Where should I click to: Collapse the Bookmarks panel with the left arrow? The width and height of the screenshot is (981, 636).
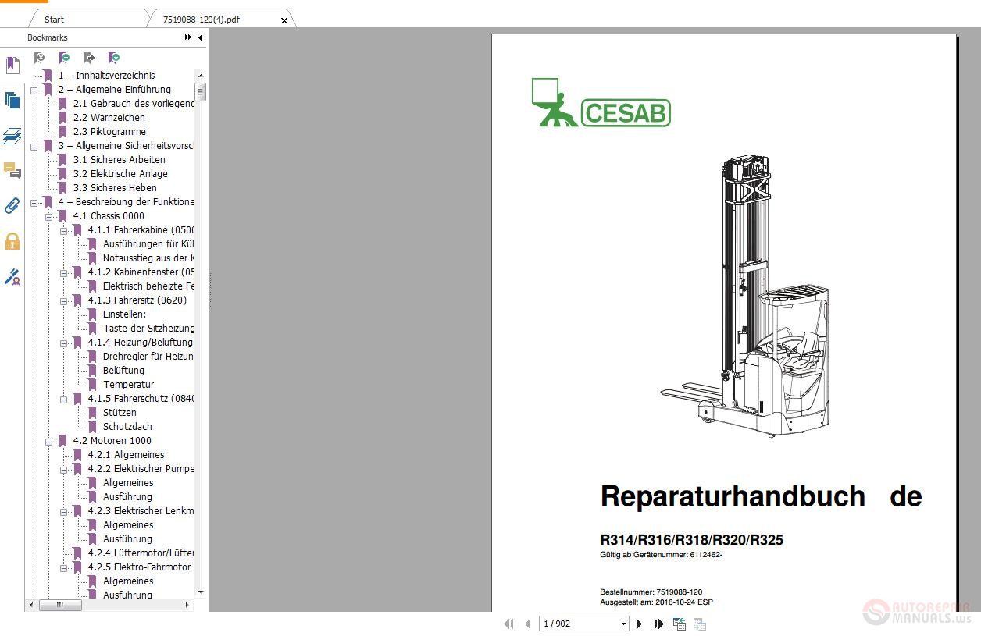pyautogui.click(x=201, y=37)
